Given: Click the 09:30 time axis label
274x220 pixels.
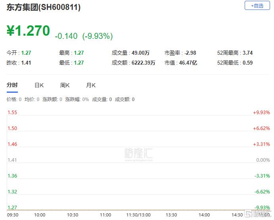Looking at the screenshot, I should click(x=13, y=215).
